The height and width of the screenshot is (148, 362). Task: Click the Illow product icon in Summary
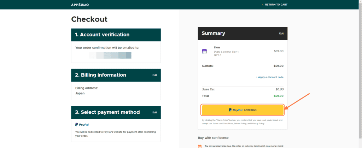204,52
